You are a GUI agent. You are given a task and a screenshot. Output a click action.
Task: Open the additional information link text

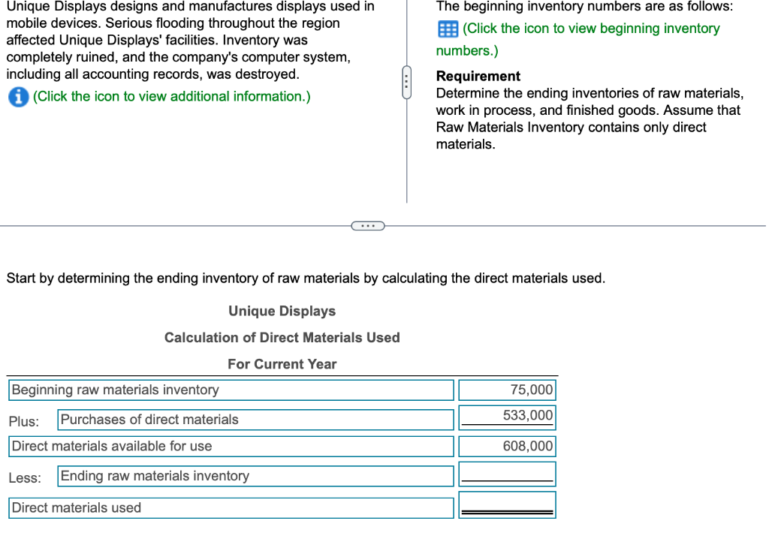pos(172,97)
